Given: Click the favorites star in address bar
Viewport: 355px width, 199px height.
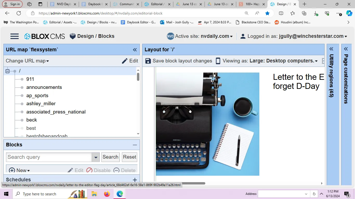Looking at the screenshot, I should pos(267,13).
